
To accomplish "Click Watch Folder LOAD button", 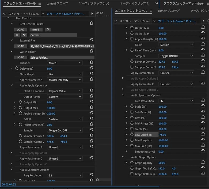I will [x=21, y=57].
